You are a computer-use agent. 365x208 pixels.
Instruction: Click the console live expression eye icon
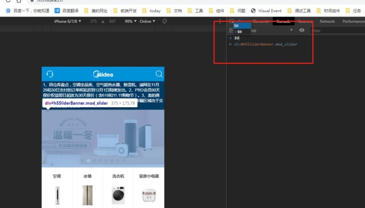point(302,30)
